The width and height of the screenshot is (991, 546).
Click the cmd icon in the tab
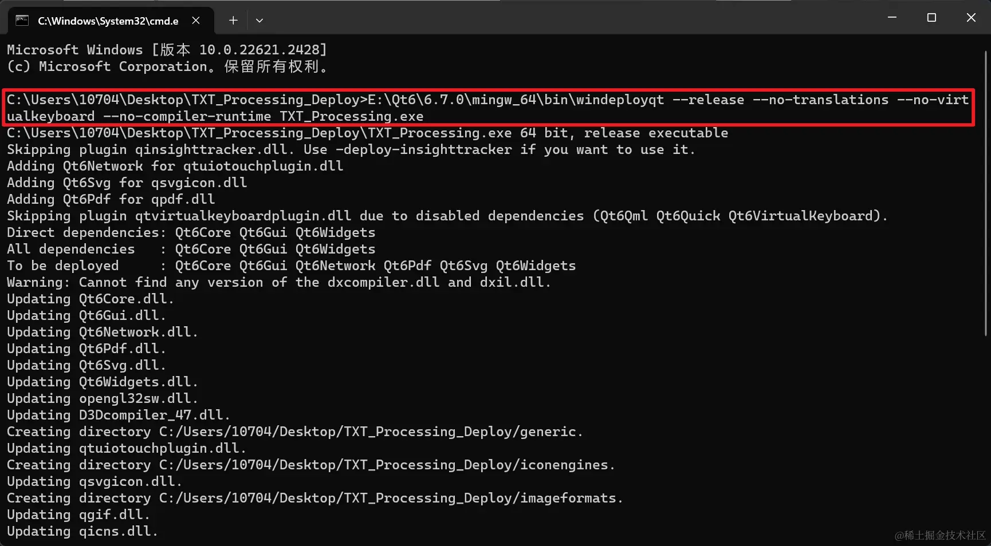coord(22,21)
